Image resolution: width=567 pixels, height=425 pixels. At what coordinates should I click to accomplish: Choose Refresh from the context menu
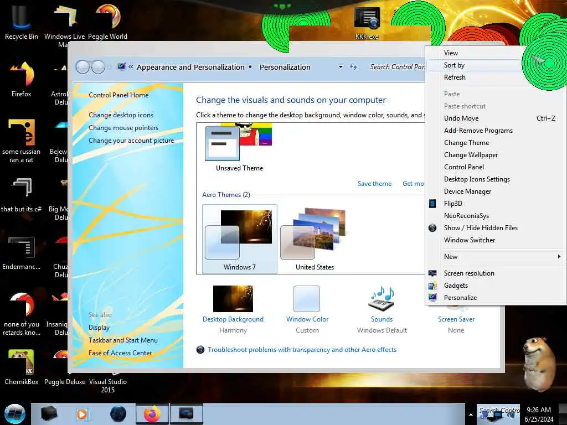pyautogui.click(x=496, y=77)
